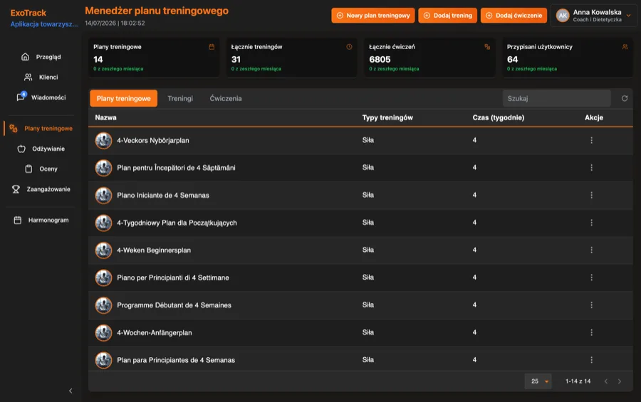Go to next page with the right arrow
The height and width of the screenshot is (402, 641).
click(620, 381)
